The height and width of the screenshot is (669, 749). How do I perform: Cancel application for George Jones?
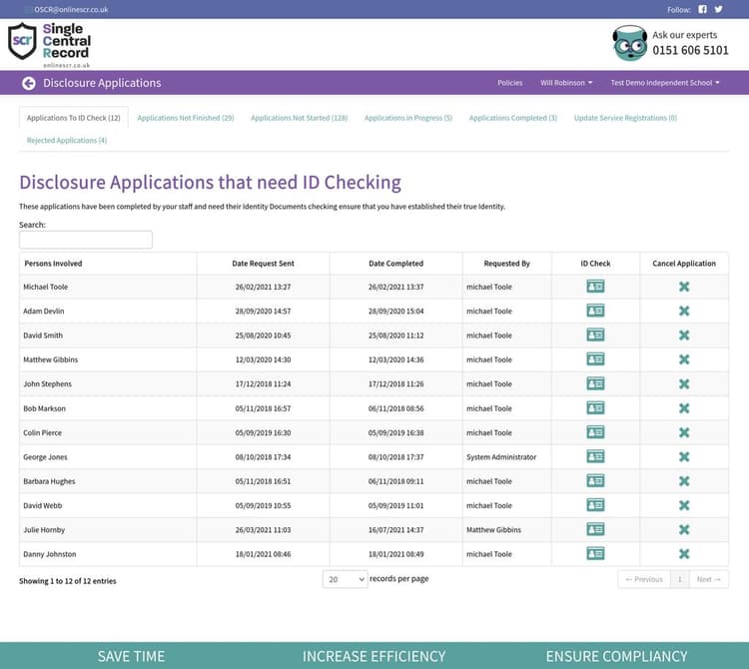point(684,457)
